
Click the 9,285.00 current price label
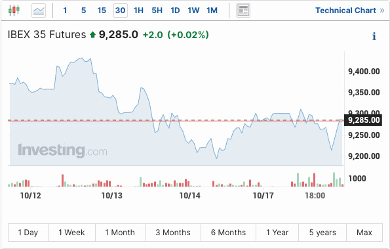coord(363,120)
